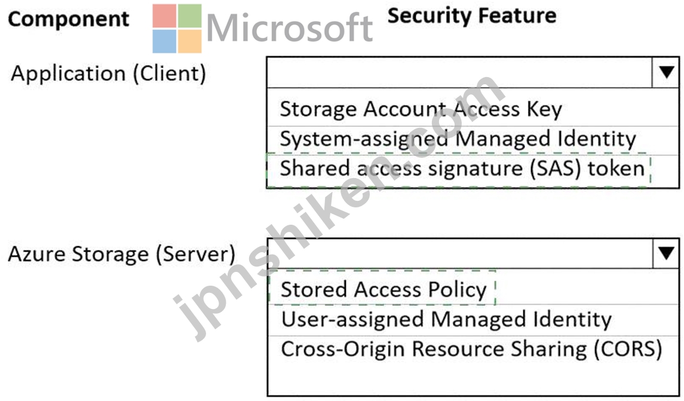
Task: Pick the Stored Access Policy option
Action: coord(382,289)
